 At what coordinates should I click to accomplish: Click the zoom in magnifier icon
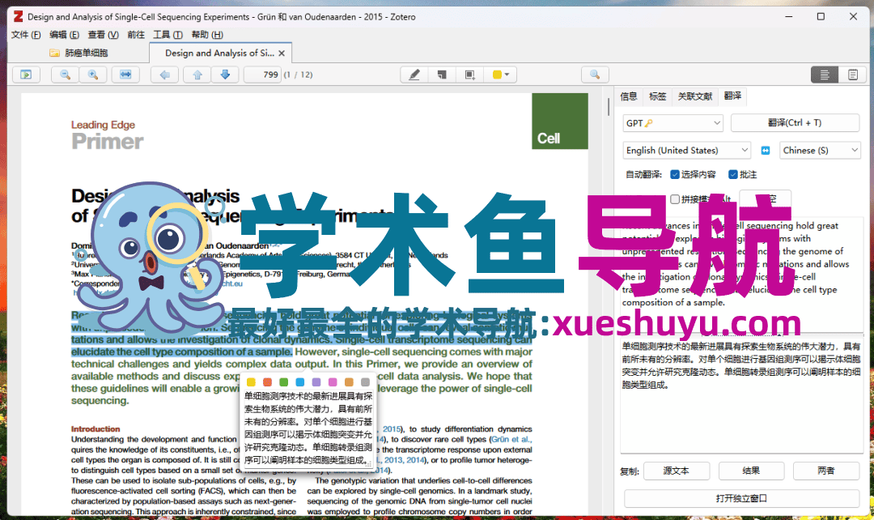tap(93, 75)
